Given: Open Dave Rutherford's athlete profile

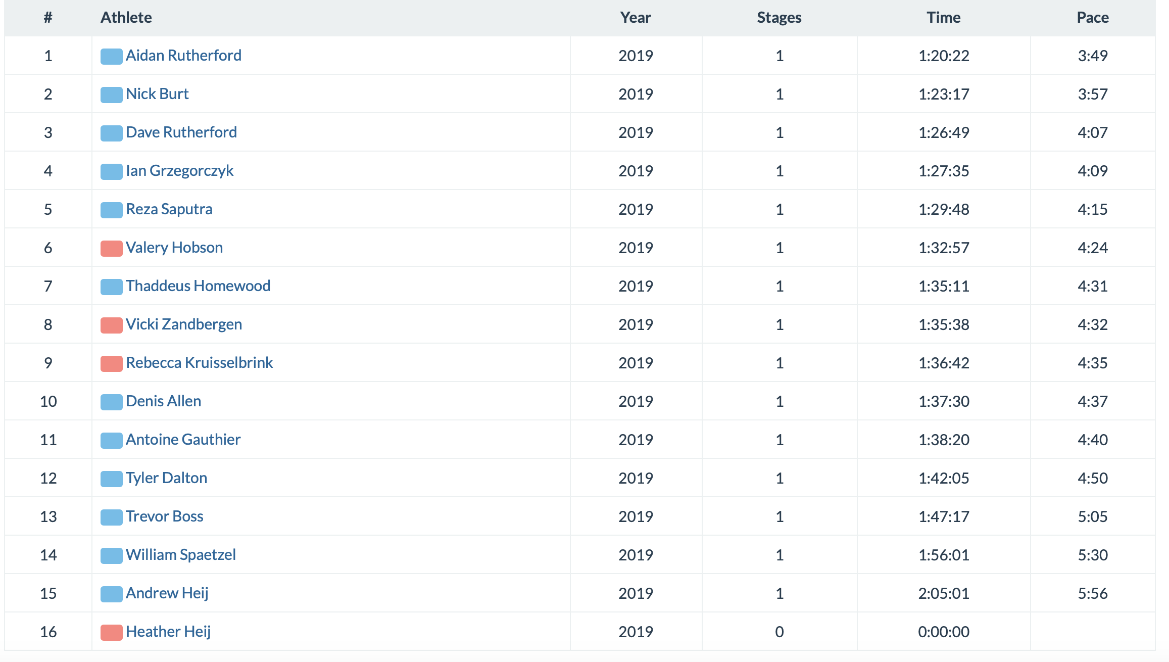Looking at the screenshot, I should click(181, 132).
